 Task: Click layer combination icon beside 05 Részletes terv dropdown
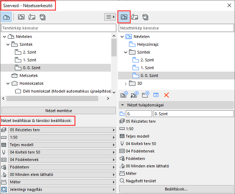coord(4,130)
